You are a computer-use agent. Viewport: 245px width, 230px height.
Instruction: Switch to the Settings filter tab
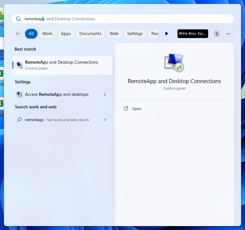click(x=135, y=34)
